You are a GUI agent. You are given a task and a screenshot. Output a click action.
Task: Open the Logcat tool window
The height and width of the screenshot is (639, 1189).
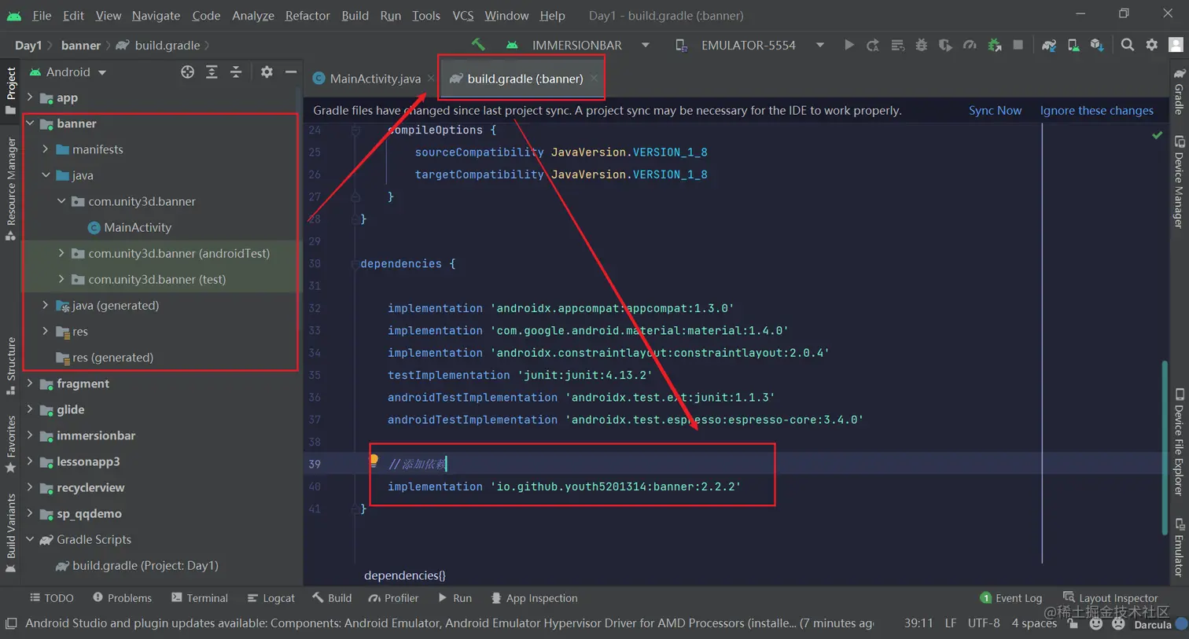[x=271, y=598]
